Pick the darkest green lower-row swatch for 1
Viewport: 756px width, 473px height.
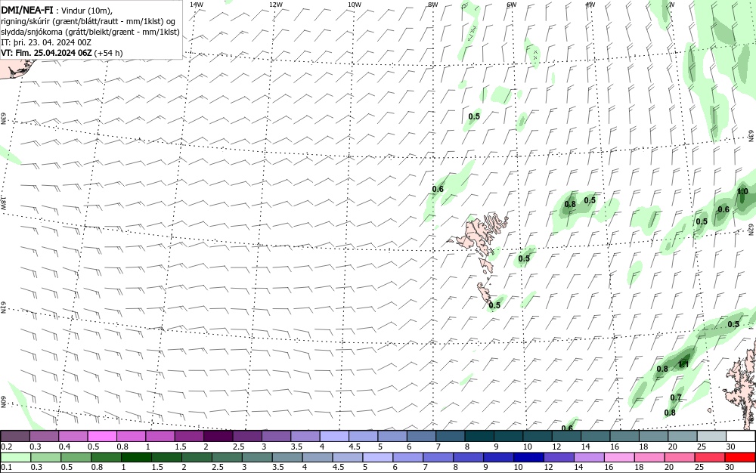136,457
